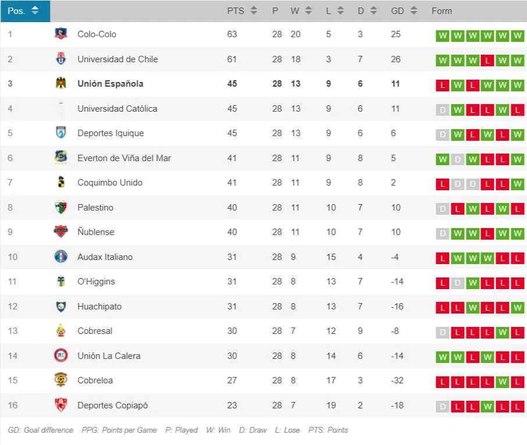Image resolution: width=527 pixels, height=445 pixels.
Task: Click the Cobreloa club crest icon
Action: click(x=60, y=380)
